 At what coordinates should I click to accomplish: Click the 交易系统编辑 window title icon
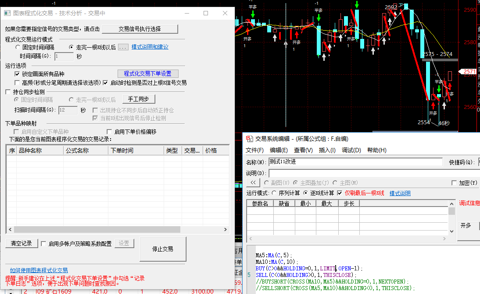tap(249, 139)
